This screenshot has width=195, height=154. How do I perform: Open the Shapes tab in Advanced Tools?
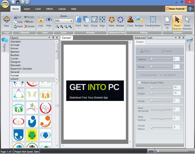pyautogui.click(x=140, y=42)
